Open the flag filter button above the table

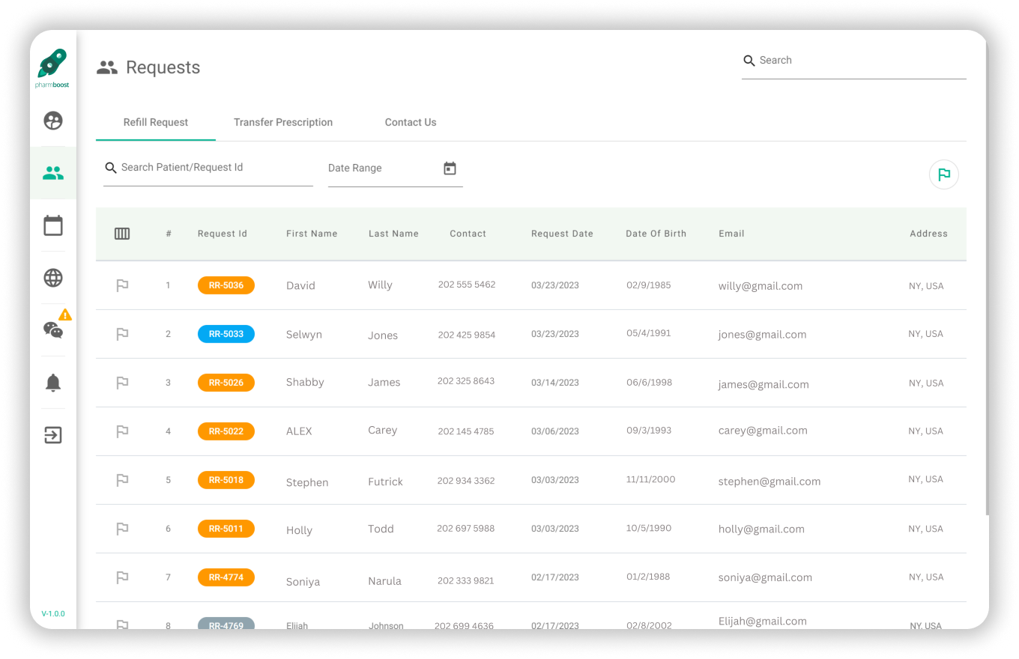point(943,174)
